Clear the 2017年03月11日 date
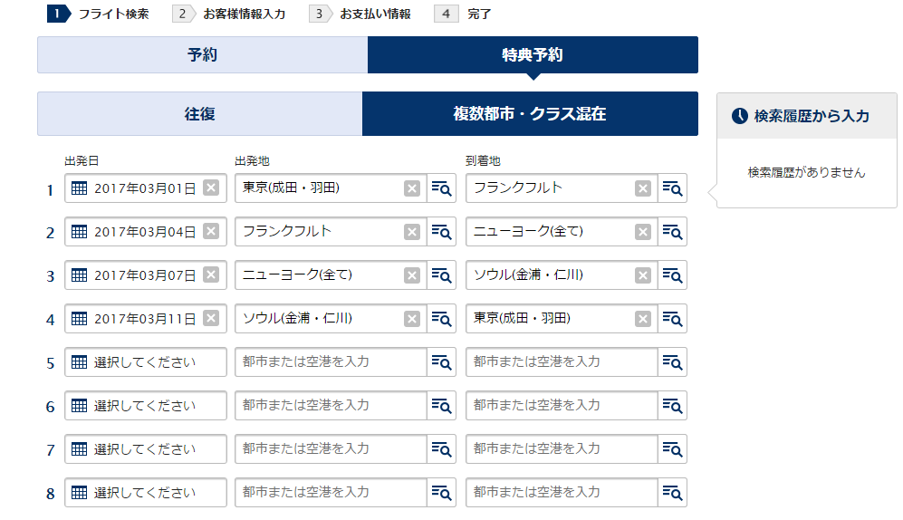 click(x=211, y=319)
